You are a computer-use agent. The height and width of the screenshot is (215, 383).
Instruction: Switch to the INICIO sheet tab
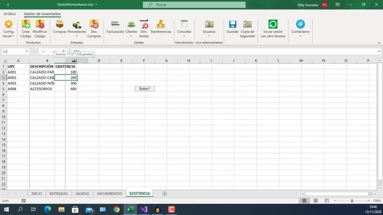point(37,193)
